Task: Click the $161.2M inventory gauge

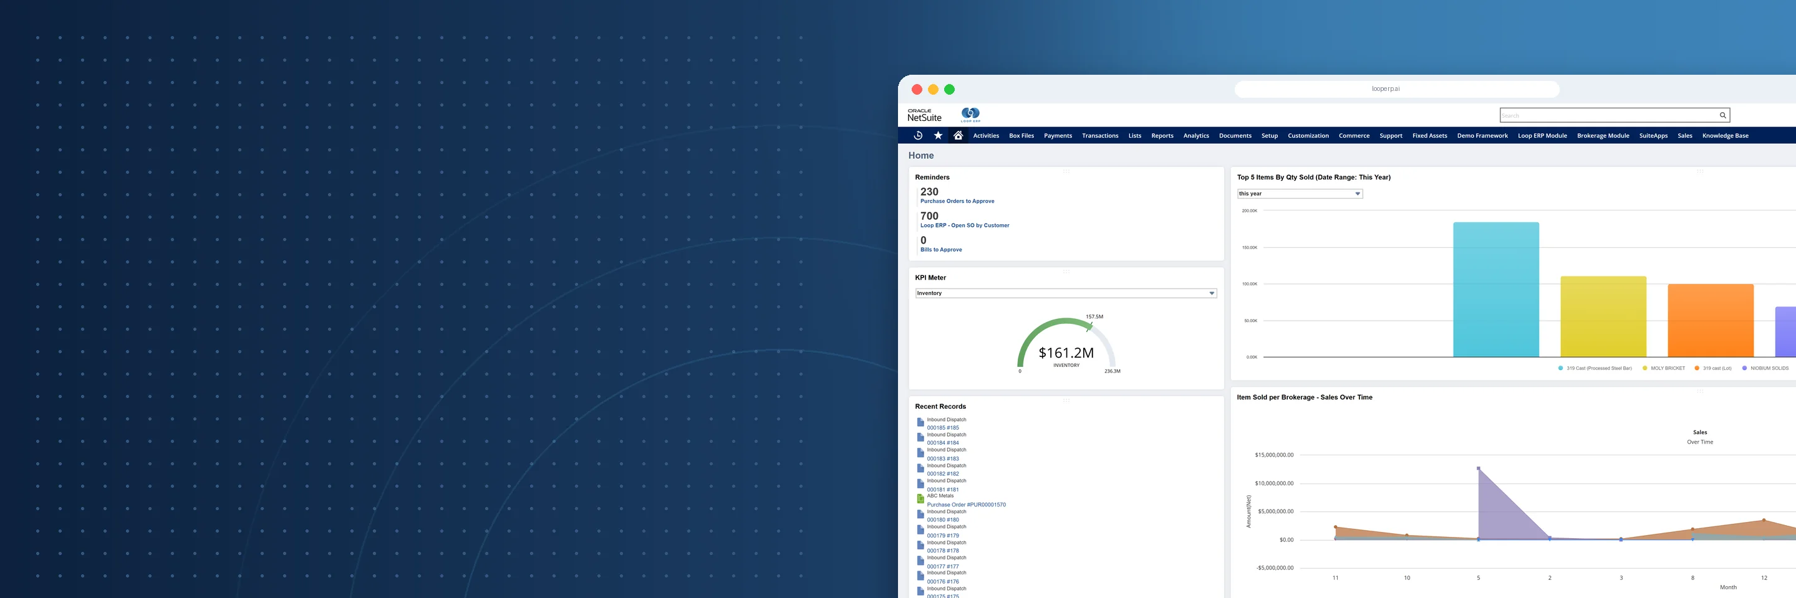Action: point(1066,343)
